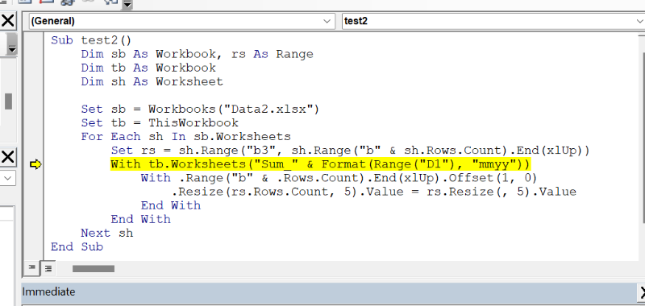Click the 'Dim tb As Workbook' line
This screenshot has height=306, width=645.
coord(148,68)
